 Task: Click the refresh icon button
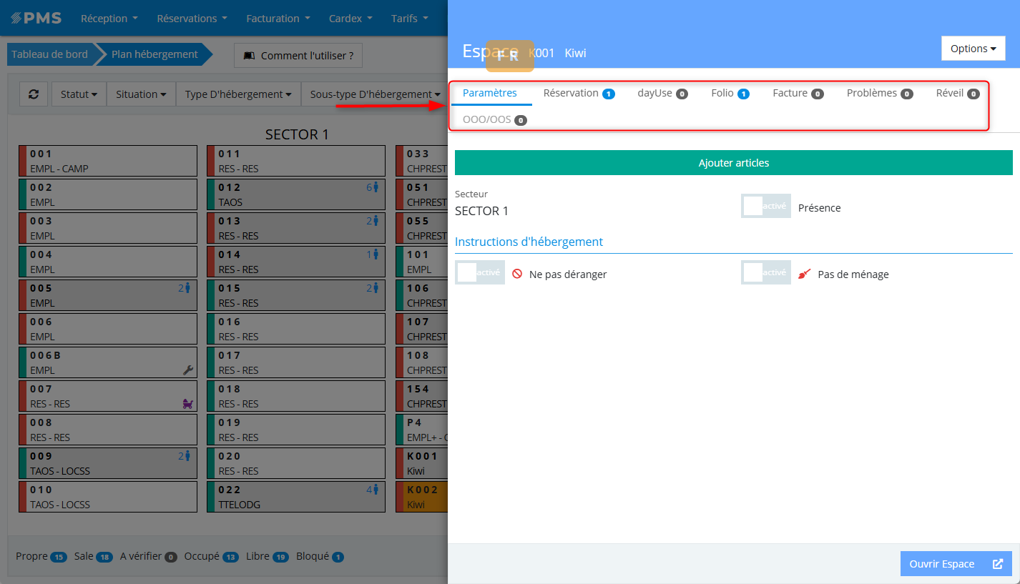34,94
